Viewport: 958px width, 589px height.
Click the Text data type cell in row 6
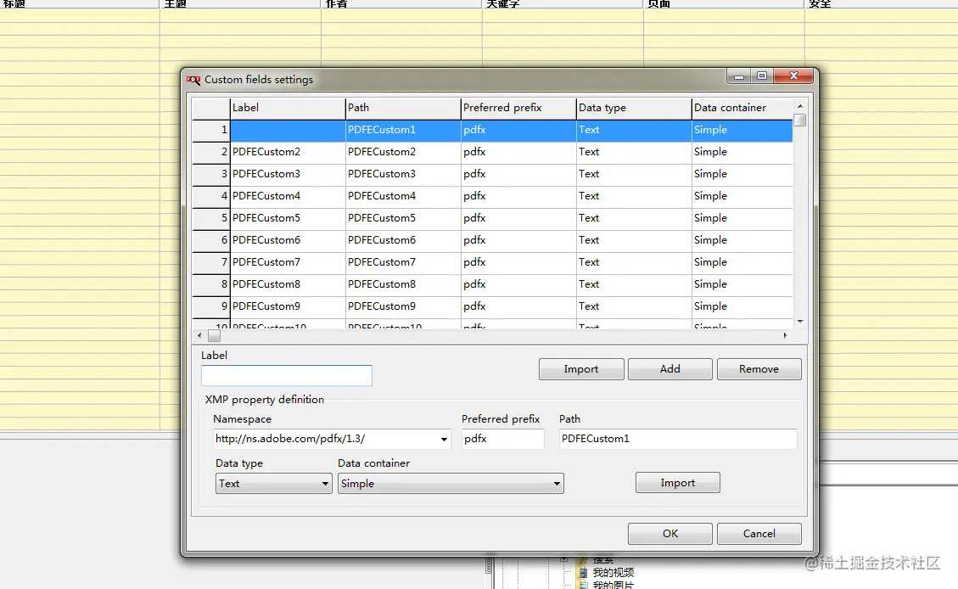click(634, 240)
